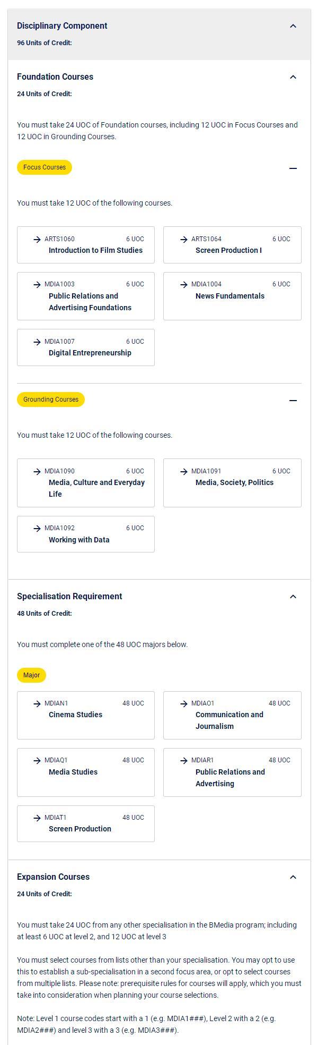Collapse the Disciplinary Component section chevron
This screenshot has width=318, height=1045.
tap(293, 26)
